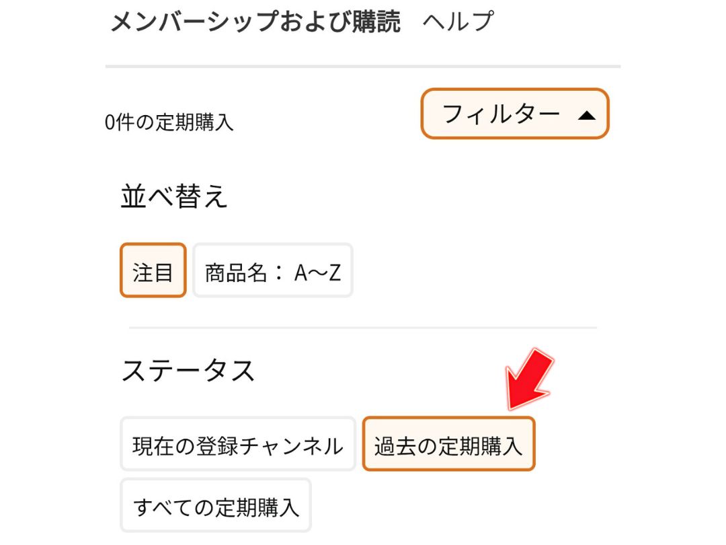Screen dimensions: 726x545
Task: Click the alphabetical A〜Z sorting chip
Action: pyautogui.click(x=273, y=271)
